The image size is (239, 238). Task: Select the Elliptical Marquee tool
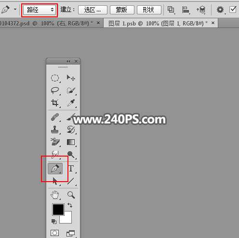point(55,78)
